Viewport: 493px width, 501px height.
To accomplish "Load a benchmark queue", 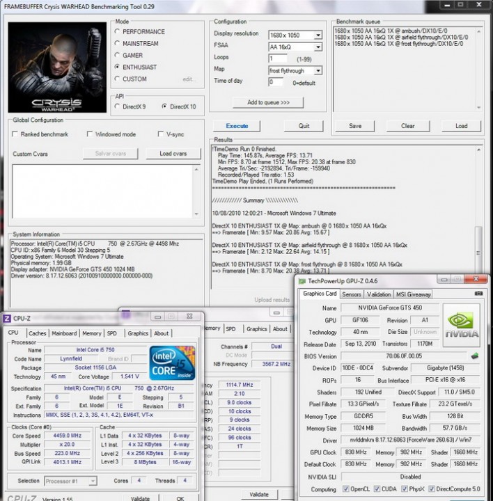I will point(461,126).
